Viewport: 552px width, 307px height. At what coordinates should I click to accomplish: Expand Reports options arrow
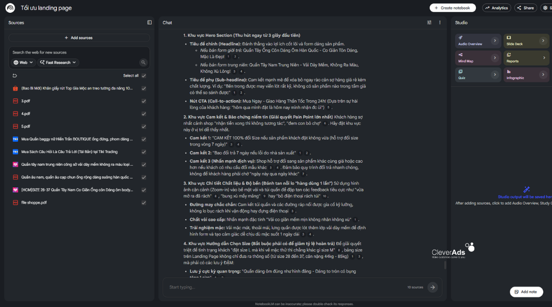(x=544, y=58)
